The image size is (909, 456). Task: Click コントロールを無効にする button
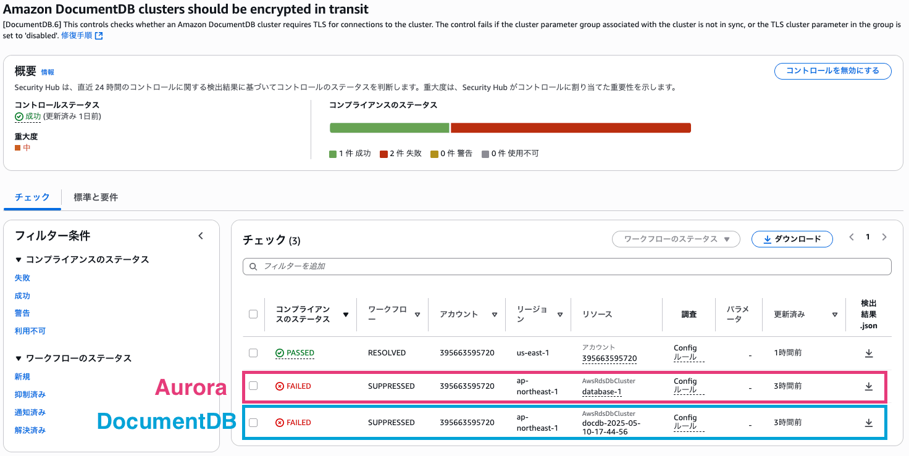[x=833, y=71]
